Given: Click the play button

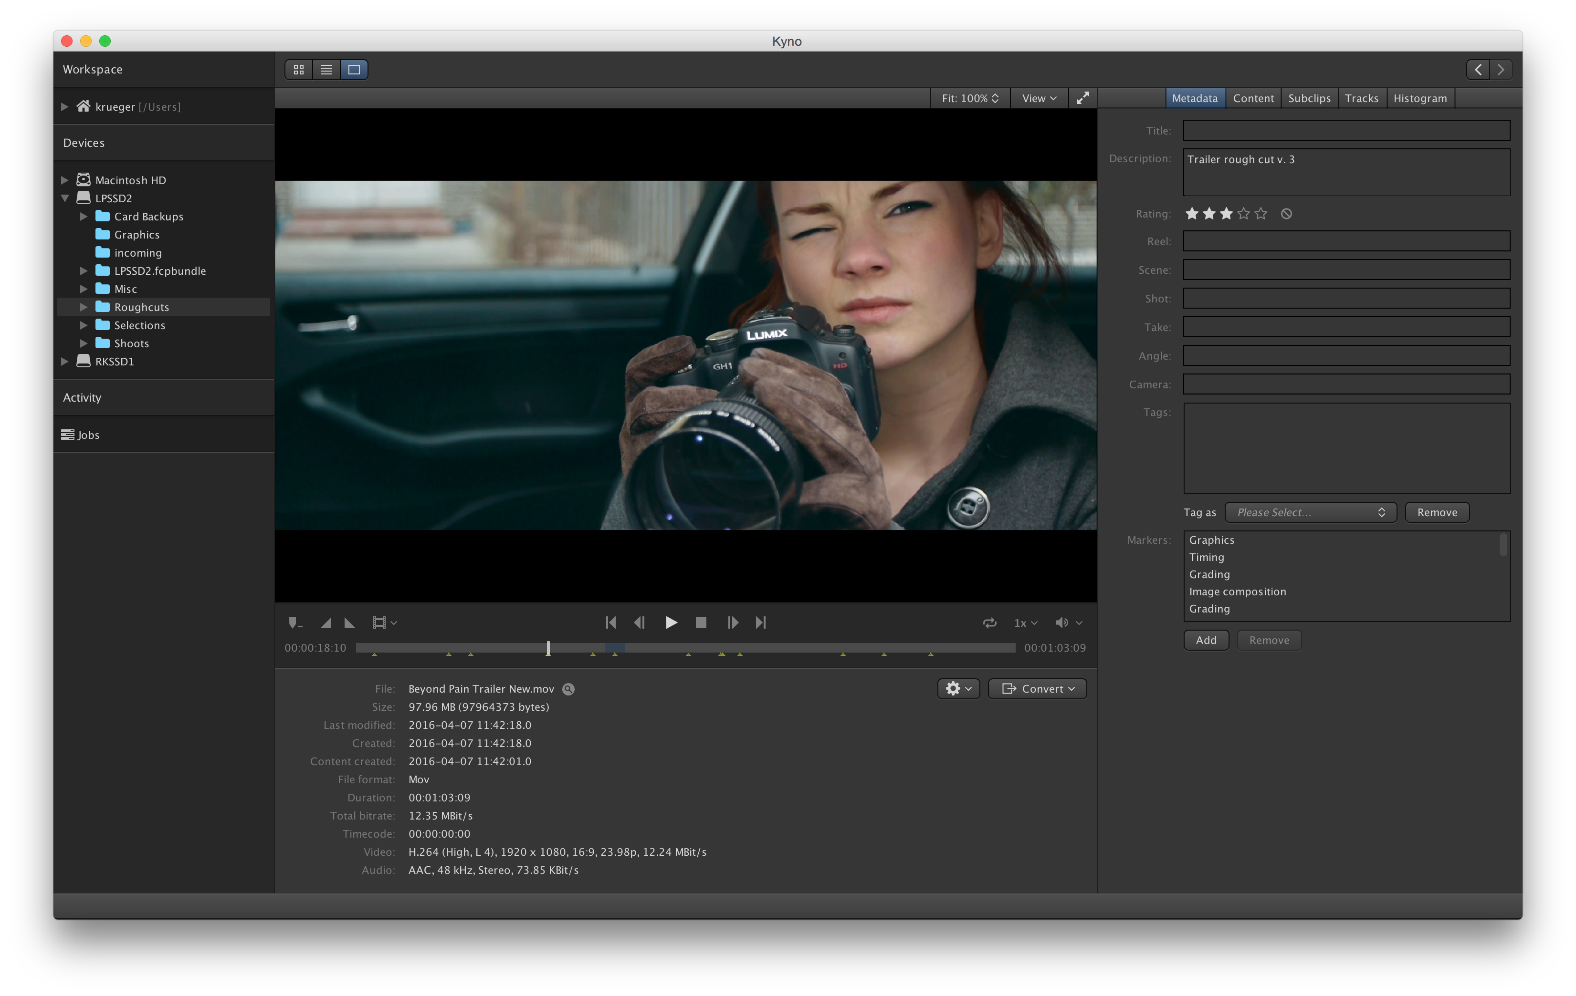Looking at the screenshot, I should point(671,622).
